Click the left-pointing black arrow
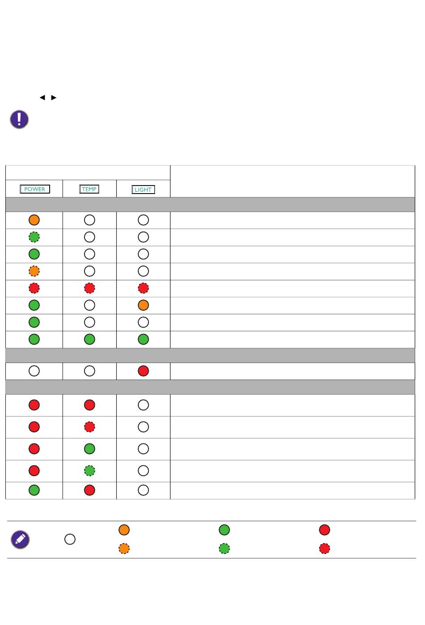The image size is (425, 625). point(42,97)
